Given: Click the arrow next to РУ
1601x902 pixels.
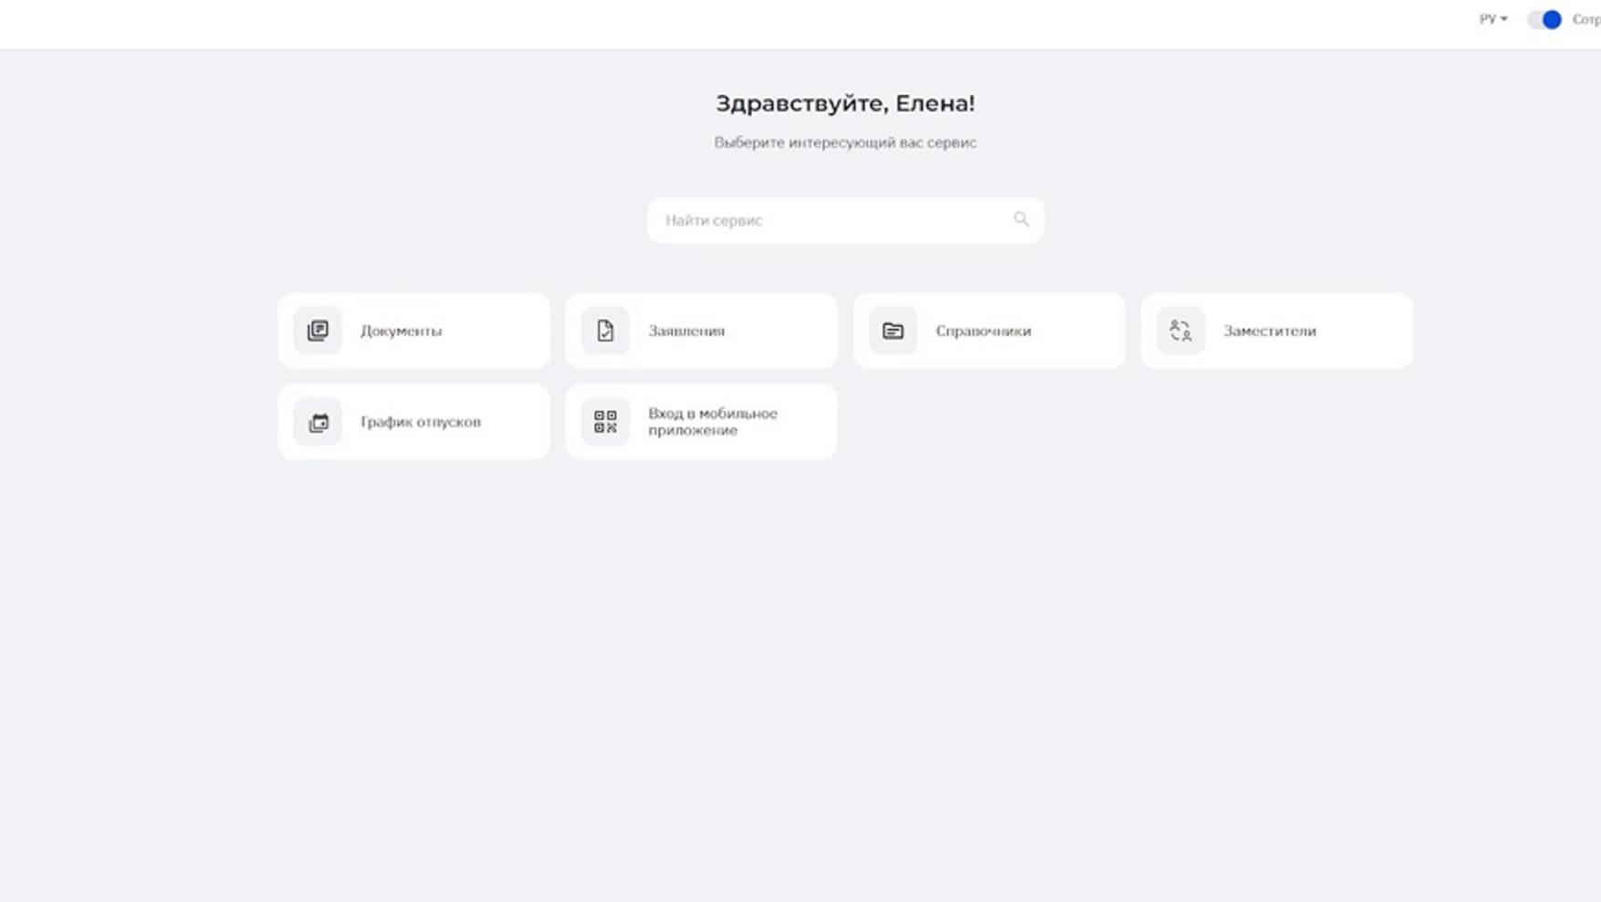Looking at the screenshot, I should click(1503, 19).
